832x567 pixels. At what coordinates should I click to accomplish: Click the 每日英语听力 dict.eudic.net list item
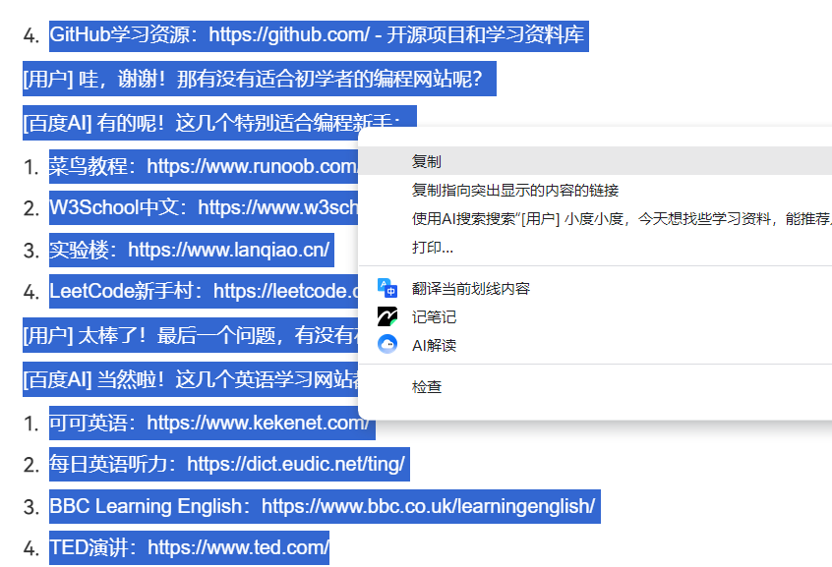pyautogui.click(x=229, y=465)
